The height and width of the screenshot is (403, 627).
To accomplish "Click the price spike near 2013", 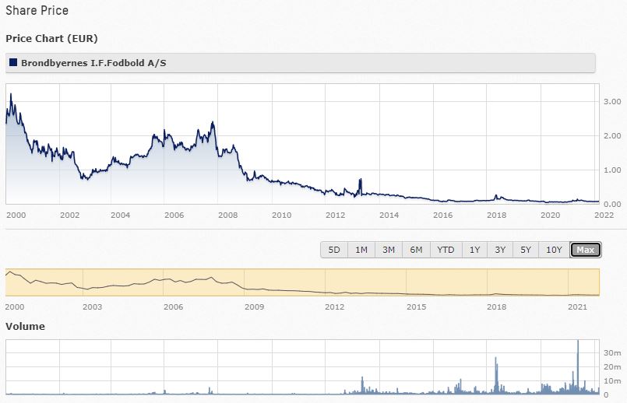I will (360, 180).
